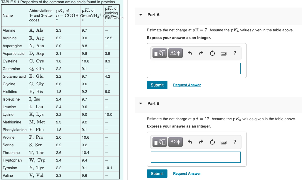The image size is (302, 180).
Task: Open the math template palette in Part A
Action: pyautogui.click(x=159, y=53)
